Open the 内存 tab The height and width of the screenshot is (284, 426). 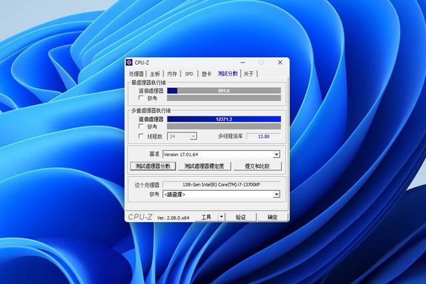172,74
